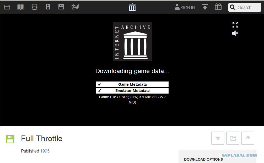Screen dimensions: 264x163
Task: Open the Audio speaker icon
Action: pos(48,7)
